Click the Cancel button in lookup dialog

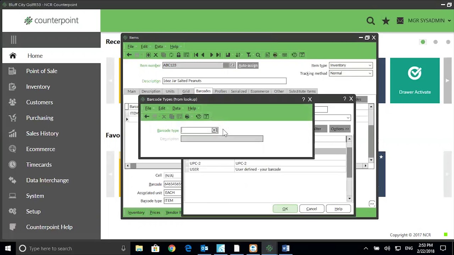point(311,209)
